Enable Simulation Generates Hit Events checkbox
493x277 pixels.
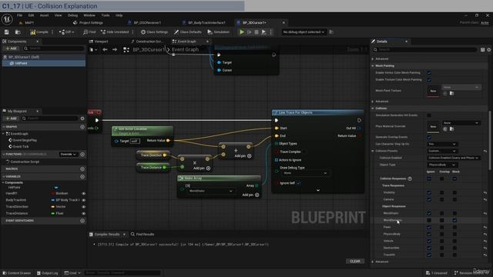(429, 115)
